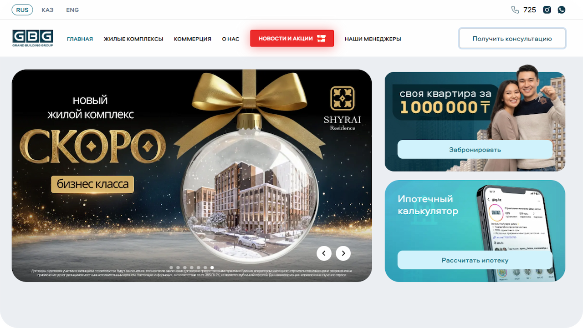Open the Instagram icon in top bar
This screenshot has height=328, width=583.
547,10
